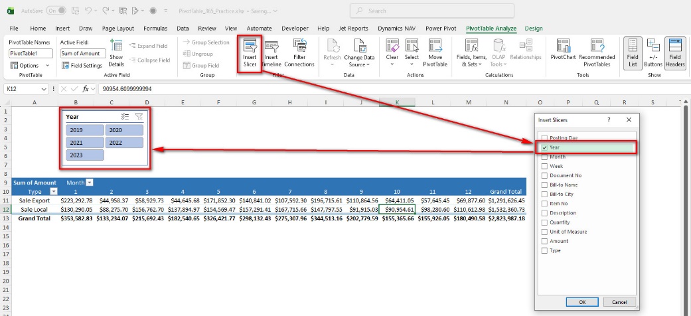Toggle multi-select in the Year slicer

click(x=125, y=117)
